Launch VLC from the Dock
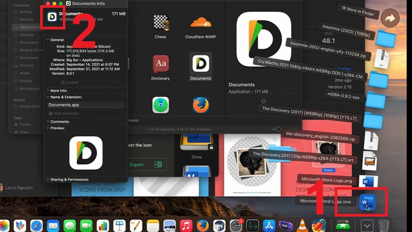 pyautogui.click(x=302, y=226)
